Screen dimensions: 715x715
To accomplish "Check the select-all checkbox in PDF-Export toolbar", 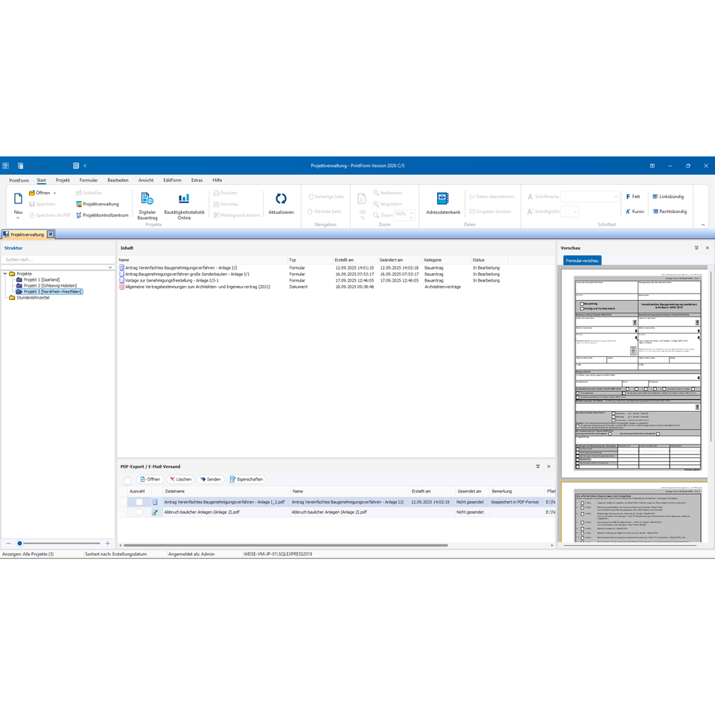I will tap(127, 480).
